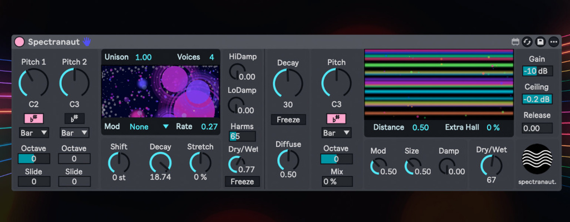Screen dimensions: 570x222
Task: Click the blue hand icon beside Spectranaut
Action: click(x=86, y=41)
